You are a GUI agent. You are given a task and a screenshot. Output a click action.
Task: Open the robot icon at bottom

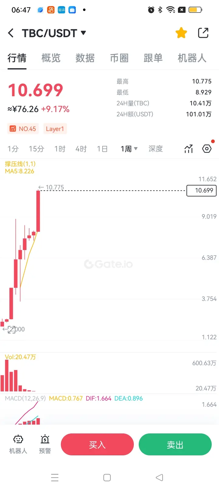tap(18, 444)
